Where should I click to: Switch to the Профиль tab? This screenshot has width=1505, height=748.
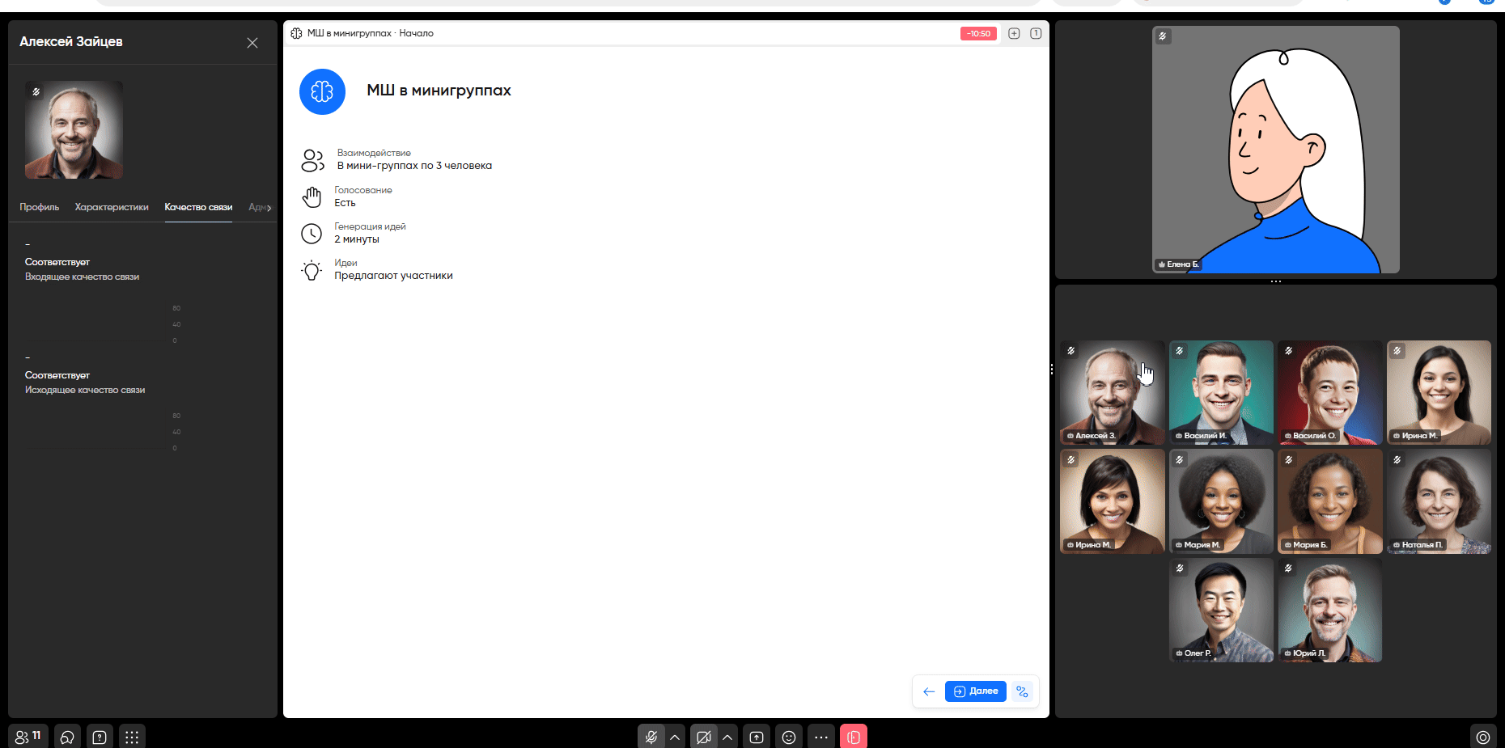click(40, 207)
